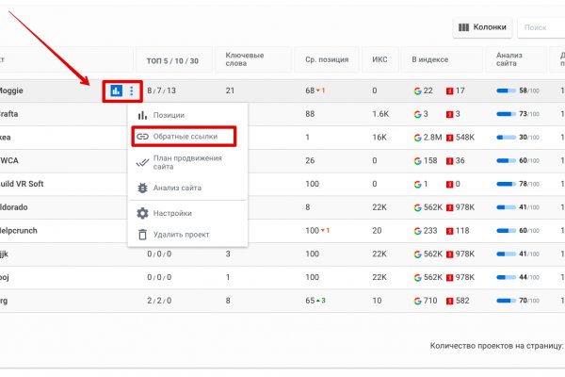The width and height of the screenshot is (565, 377).
Task: Sort by Ключевые слова column header
Action: tap(244, 59)
